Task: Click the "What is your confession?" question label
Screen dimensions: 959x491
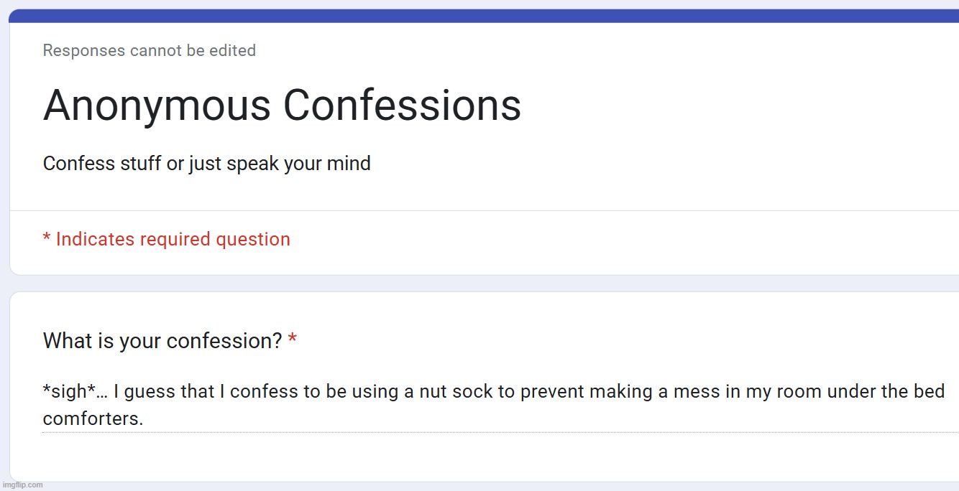Action: tap(162, 341)
